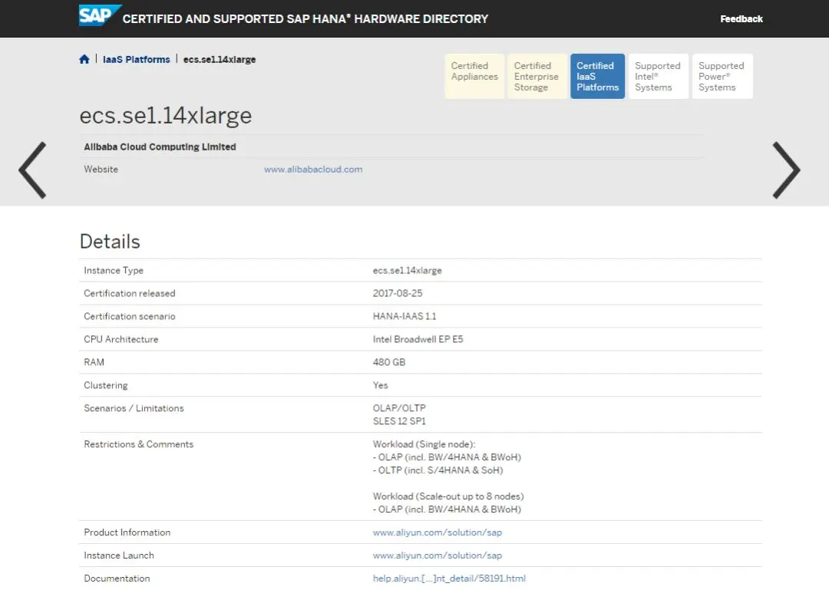Go to home via house icon

[84, 59]
